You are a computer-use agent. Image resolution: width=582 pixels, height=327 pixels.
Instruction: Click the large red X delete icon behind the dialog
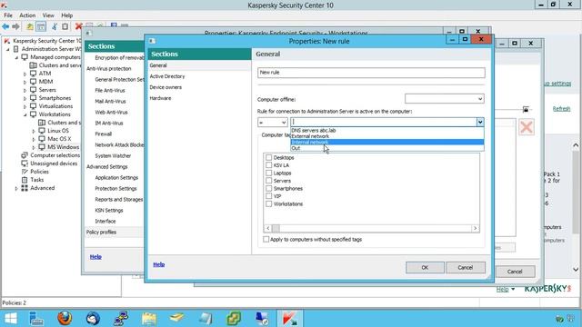coord(526,127)
